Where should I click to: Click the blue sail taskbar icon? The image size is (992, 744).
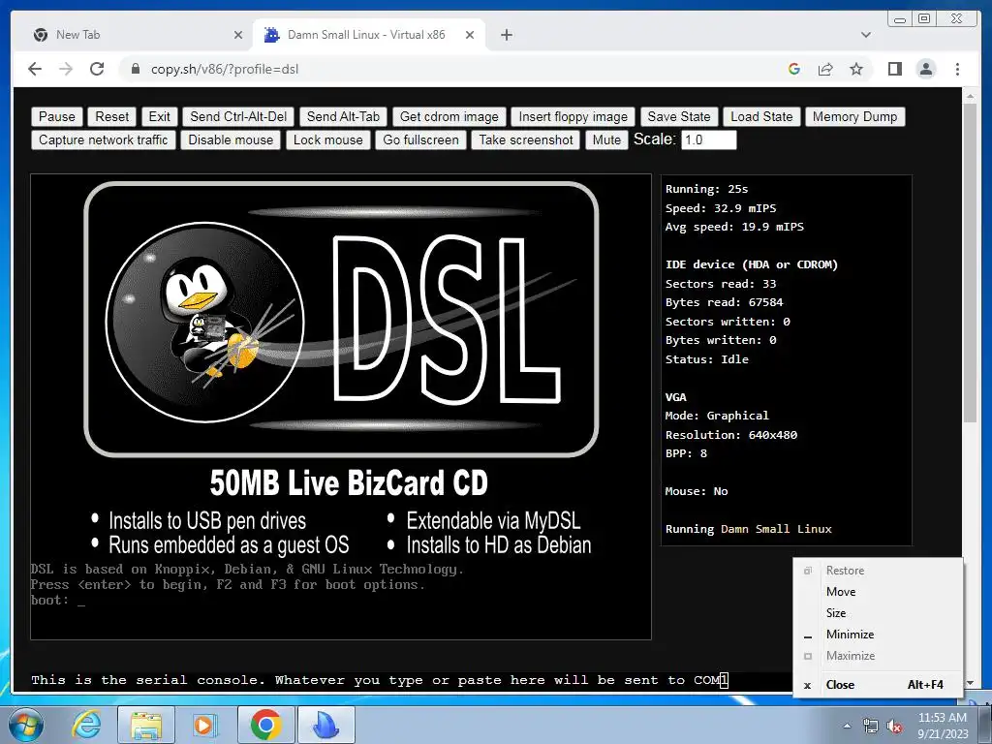coord(326,725)
